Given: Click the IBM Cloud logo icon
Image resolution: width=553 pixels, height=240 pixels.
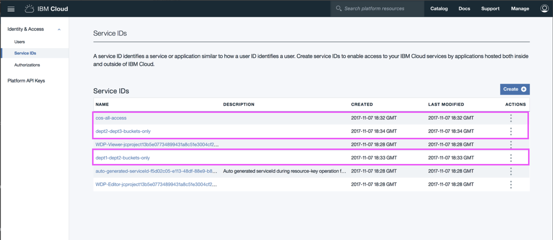Looking at the screenshot, I should coord(29,9).
